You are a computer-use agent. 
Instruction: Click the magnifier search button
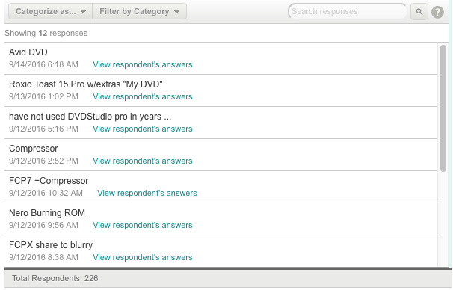pyautogui.click(x=419, y=11)
